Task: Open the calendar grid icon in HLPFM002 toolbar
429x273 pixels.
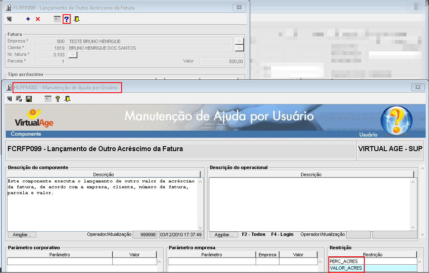Action: (48, 99)
